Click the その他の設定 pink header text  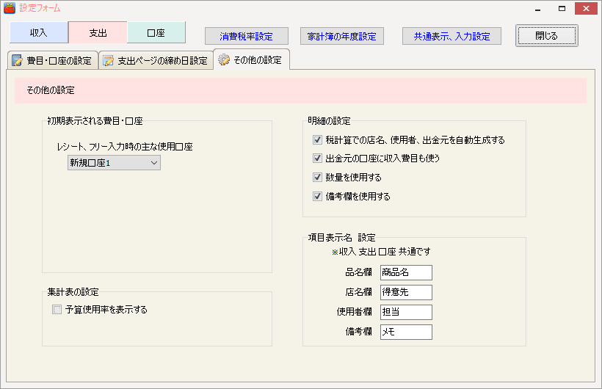tap(51, 90)
